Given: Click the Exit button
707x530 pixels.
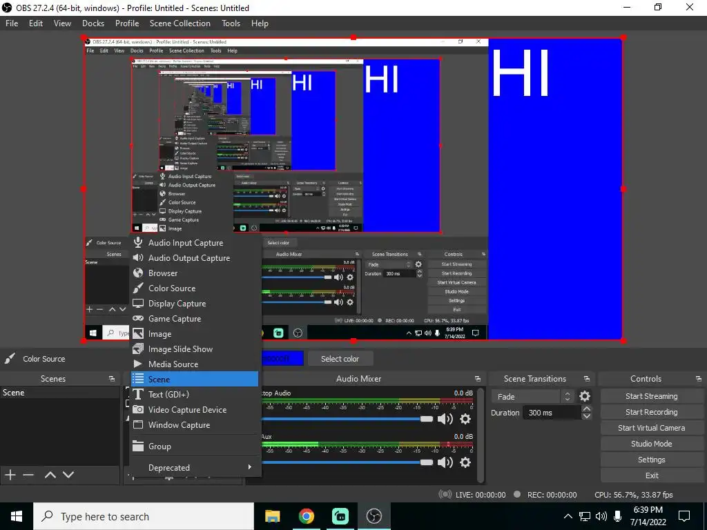Looking at the screenshot, I should point(652,475).
